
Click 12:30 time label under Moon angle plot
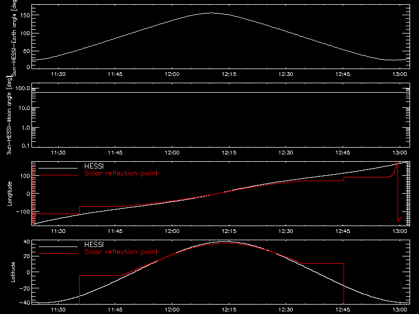pyautogui.click(x=286, y=153)
